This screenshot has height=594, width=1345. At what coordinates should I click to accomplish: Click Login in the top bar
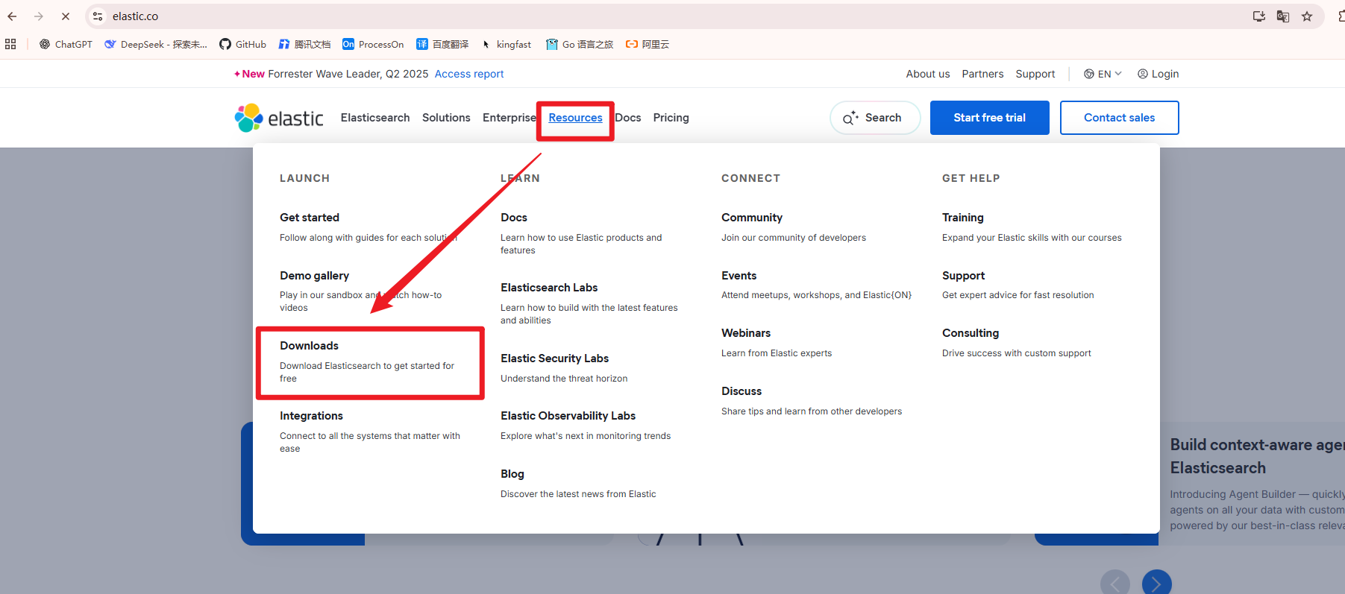click(1158, 74)
